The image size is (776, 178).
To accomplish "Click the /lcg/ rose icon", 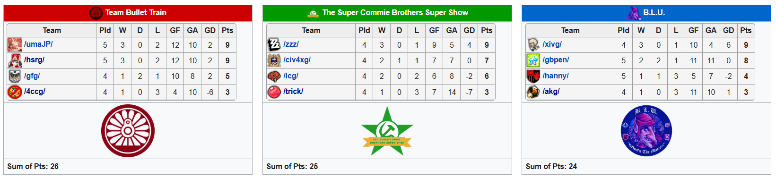I will pos(274,76).
